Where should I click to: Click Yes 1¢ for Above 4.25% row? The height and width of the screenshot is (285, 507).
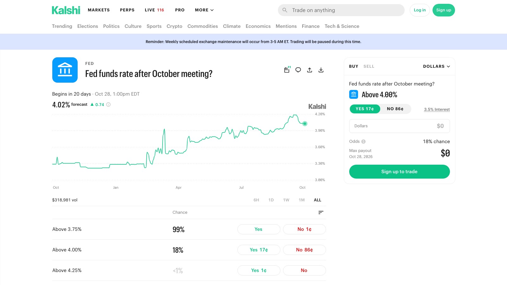click(x=259, y=270)
